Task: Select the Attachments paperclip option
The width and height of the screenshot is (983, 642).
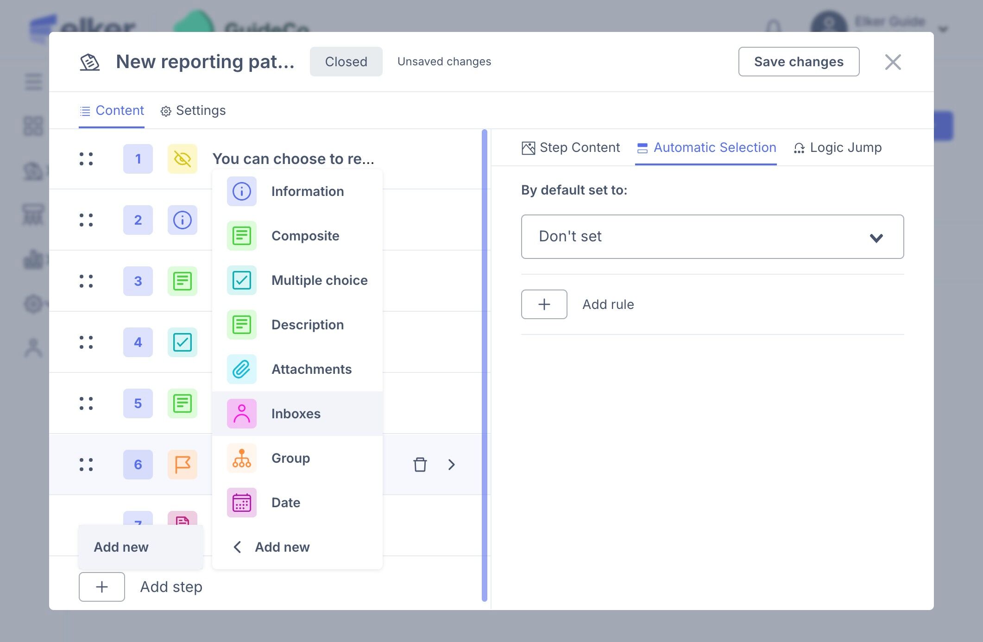Action: tap(297, 369)
